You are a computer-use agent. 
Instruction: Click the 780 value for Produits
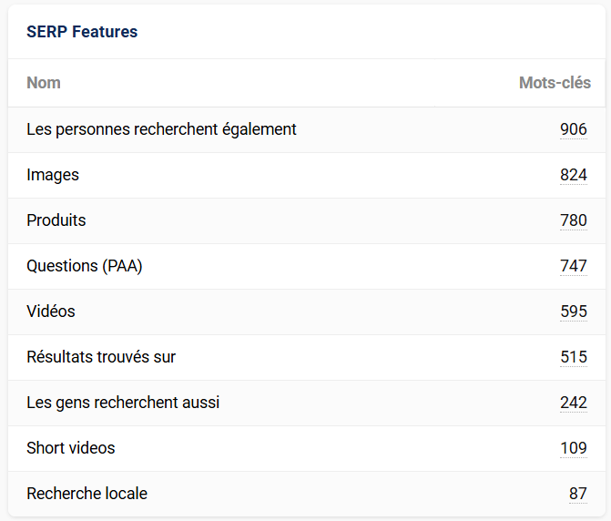pyautogui.click(x=574, y=220)
